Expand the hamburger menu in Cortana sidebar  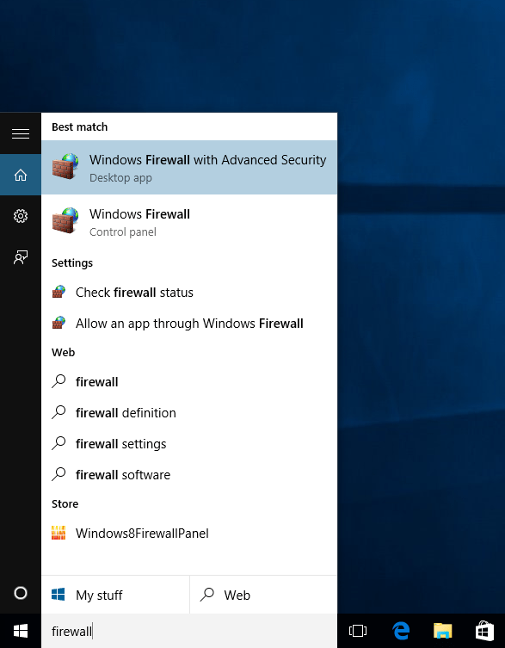point(21,133)
